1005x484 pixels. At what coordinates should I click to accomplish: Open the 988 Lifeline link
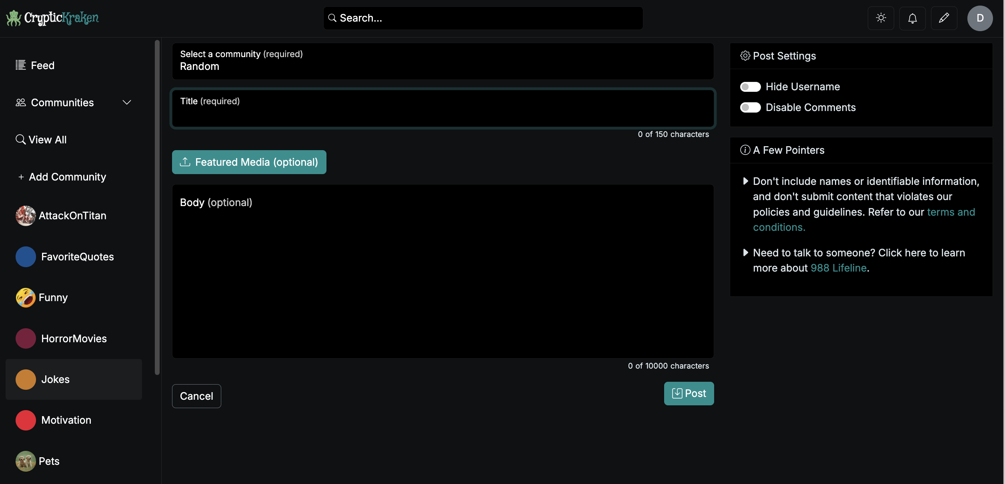pyautogui.click(x=838, y=268)
